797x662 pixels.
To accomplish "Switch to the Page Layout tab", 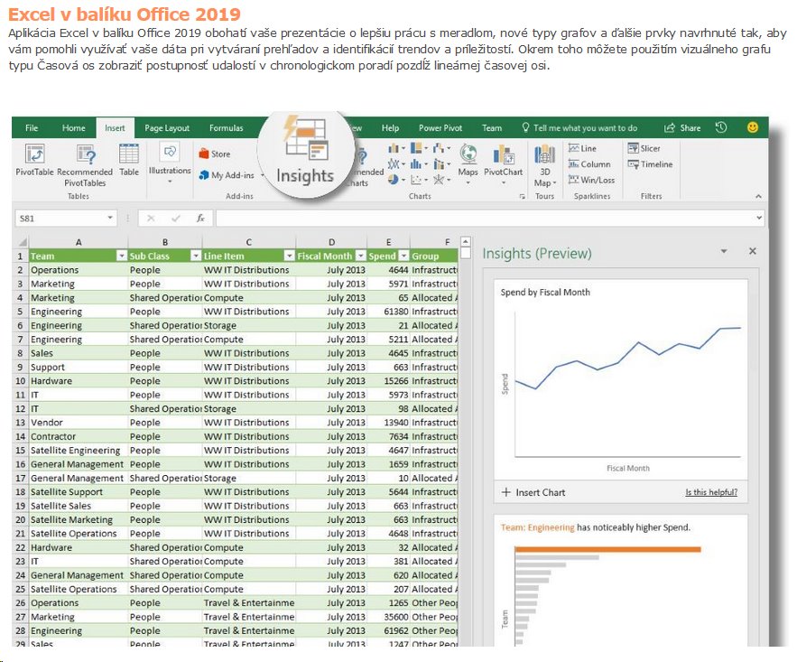I will pyautogui.click(x=167, y=128).
